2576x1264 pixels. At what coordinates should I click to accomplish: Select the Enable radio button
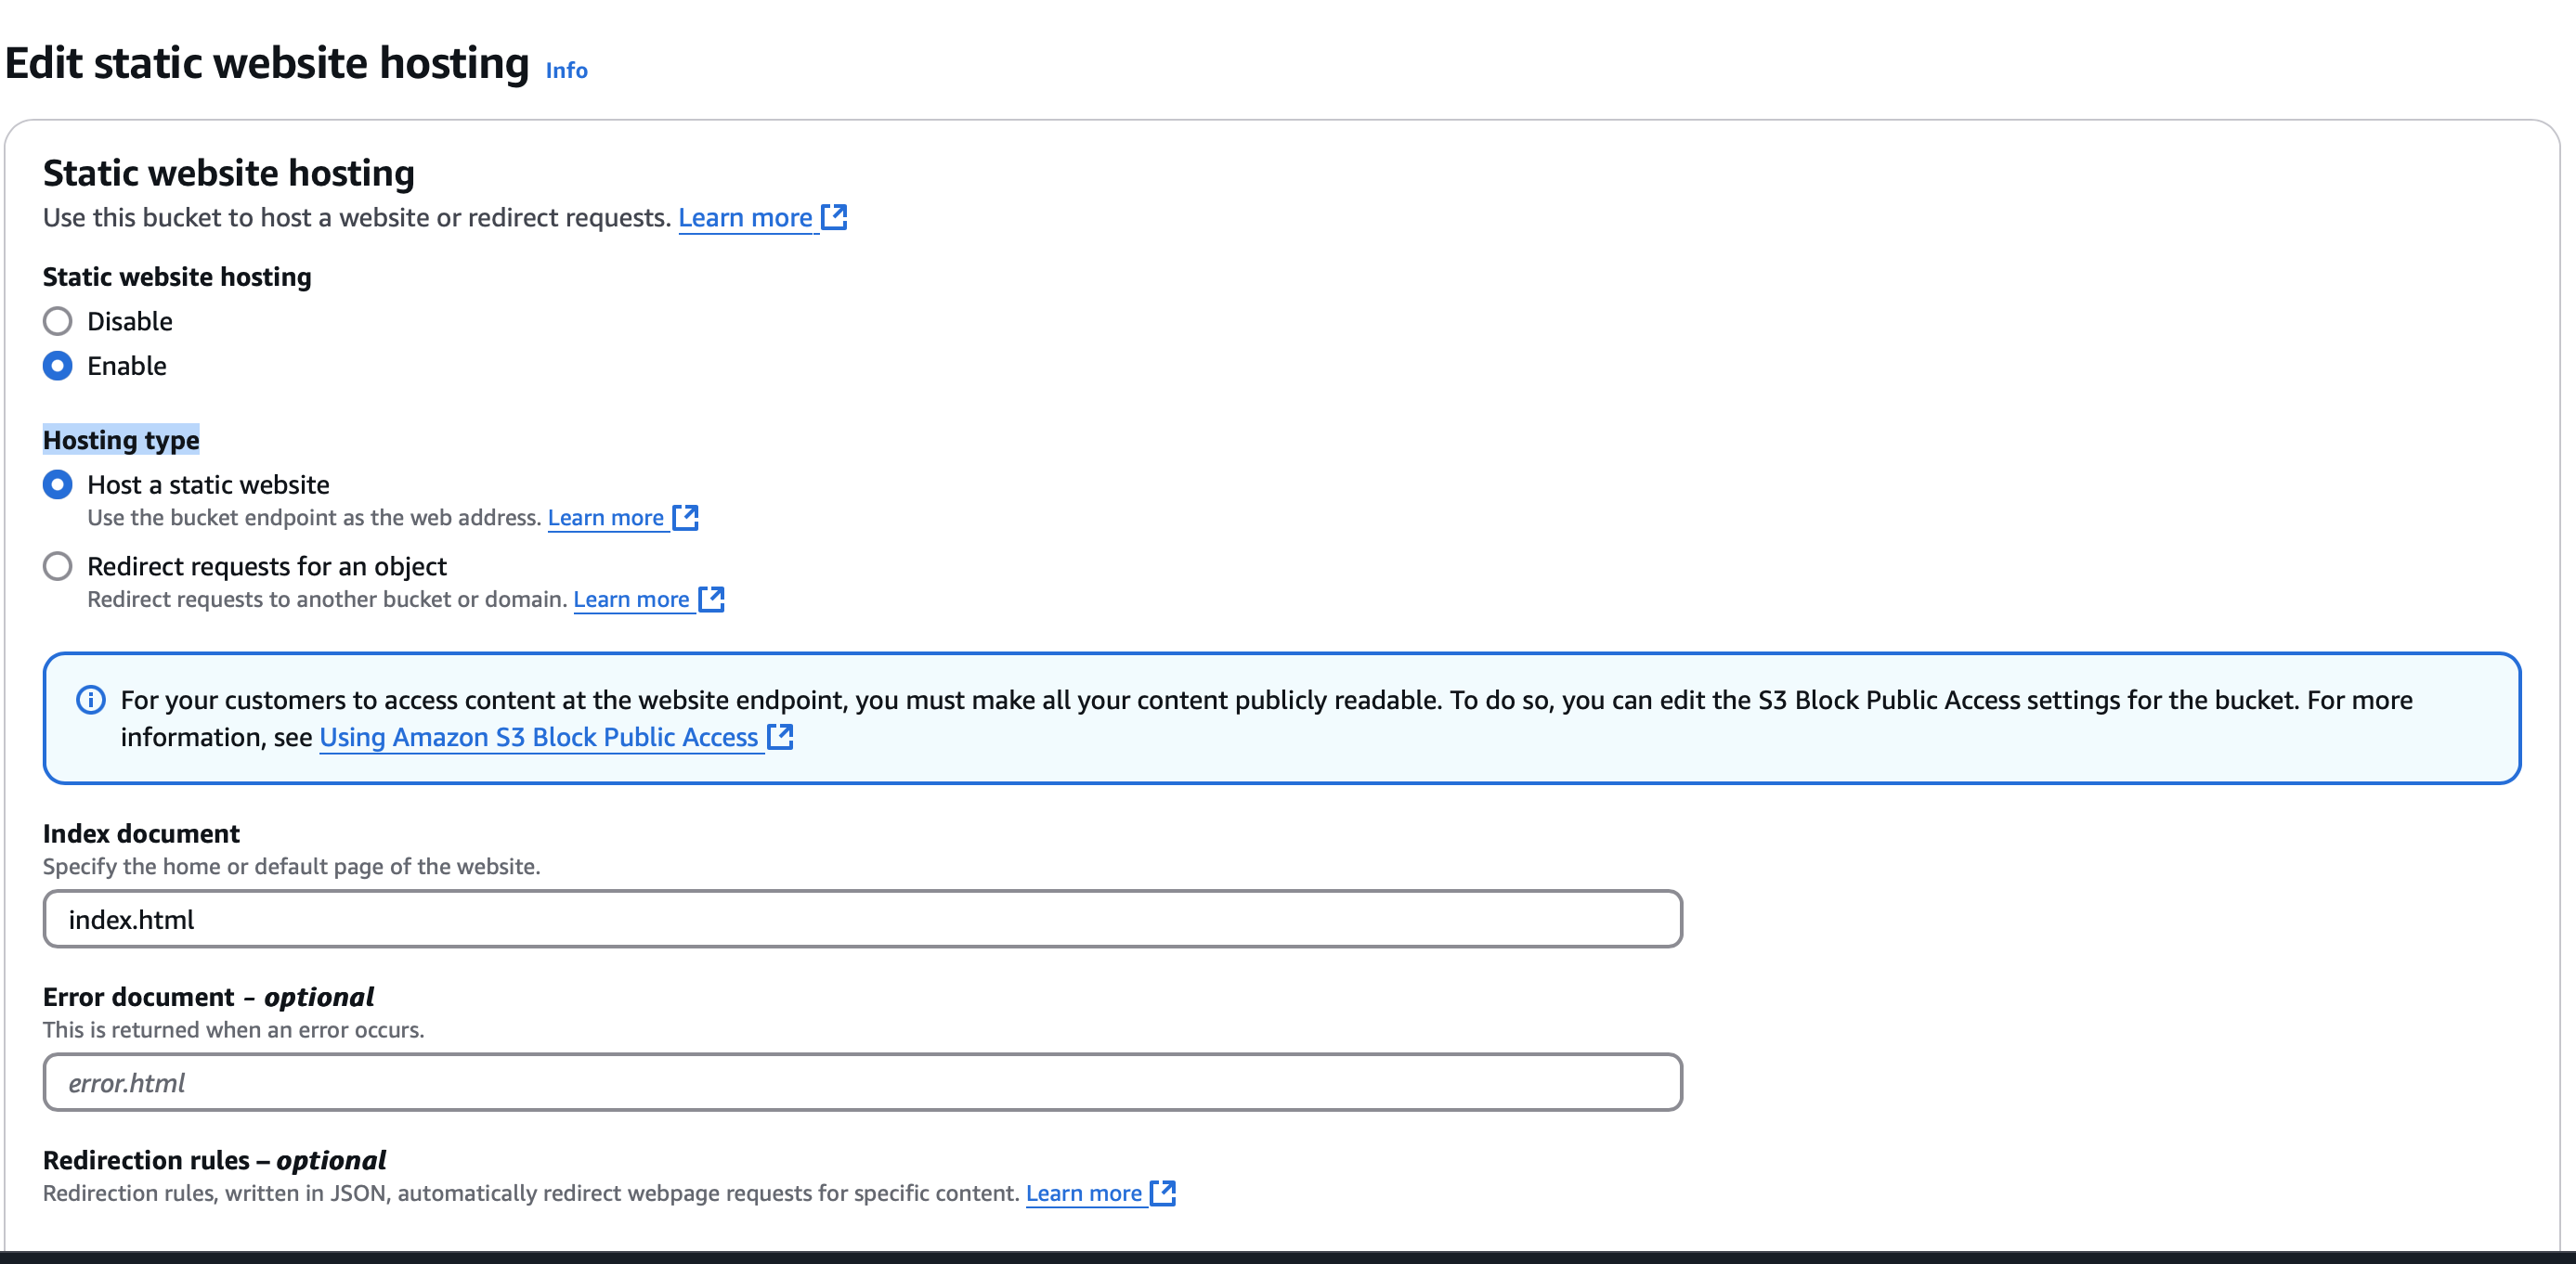58,366
